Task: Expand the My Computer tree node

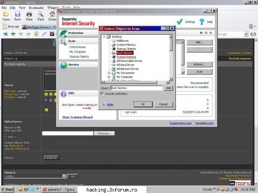Action: (109, 77)
